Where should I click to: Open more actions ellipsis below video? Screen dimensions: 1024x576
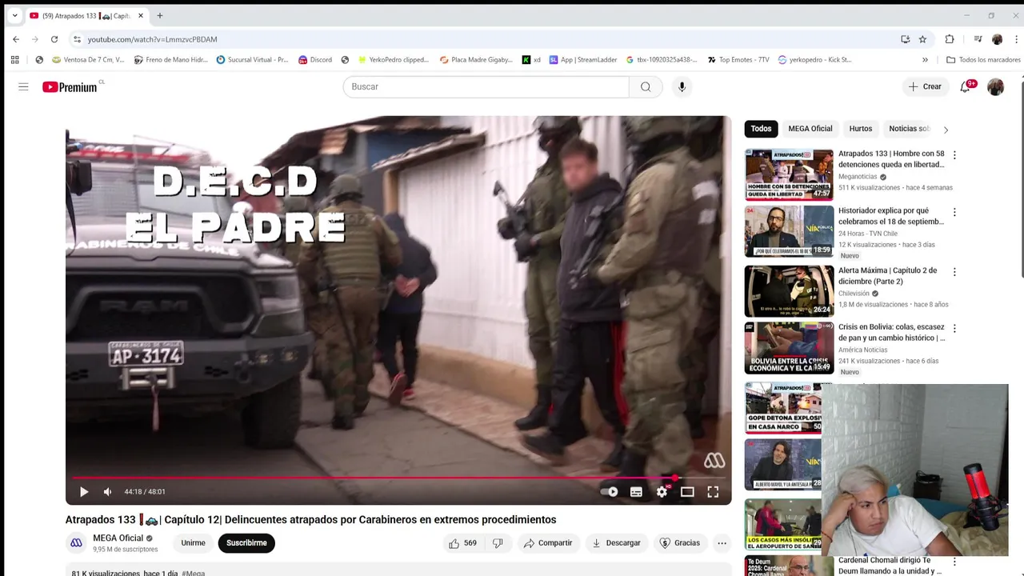722,543
